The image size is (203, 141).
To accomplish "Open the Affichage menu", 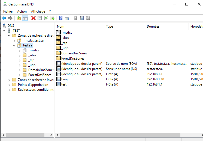I will (x=38, y=11).
